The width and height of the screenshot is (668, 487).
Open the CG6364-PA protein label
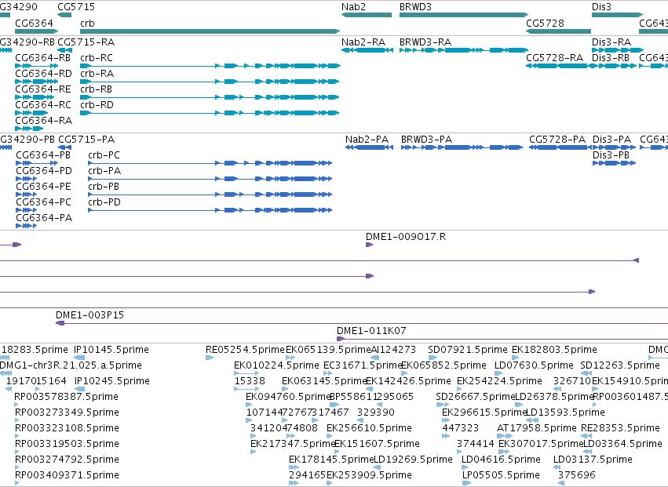[44, 217]
